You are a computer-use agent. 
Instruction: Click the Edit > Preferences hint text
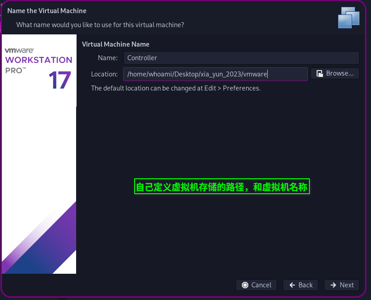click(176, 88)
